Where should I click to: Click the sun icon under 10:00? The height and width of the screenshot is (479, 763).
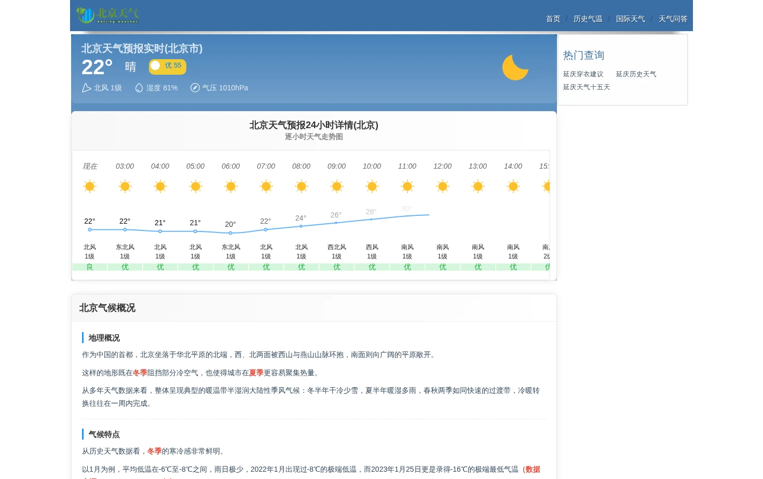click(x=372, y=186)
